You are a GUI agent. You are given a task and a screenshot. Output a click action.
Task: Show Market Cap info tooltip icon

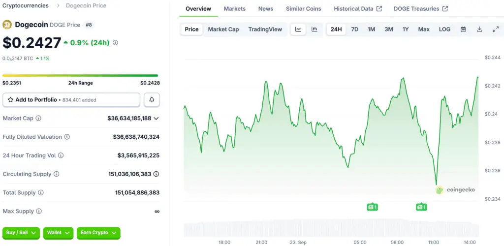click(x=38, y=118)
